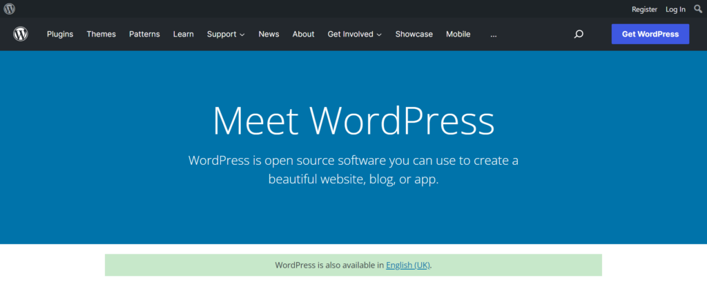Click the small WordPress logo in admin bar

(x=10, y=8)
